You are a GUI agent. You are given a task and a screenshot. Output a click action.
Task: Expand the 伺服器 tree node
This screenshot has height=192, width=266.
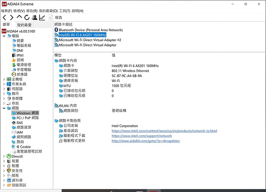(4, 89)
